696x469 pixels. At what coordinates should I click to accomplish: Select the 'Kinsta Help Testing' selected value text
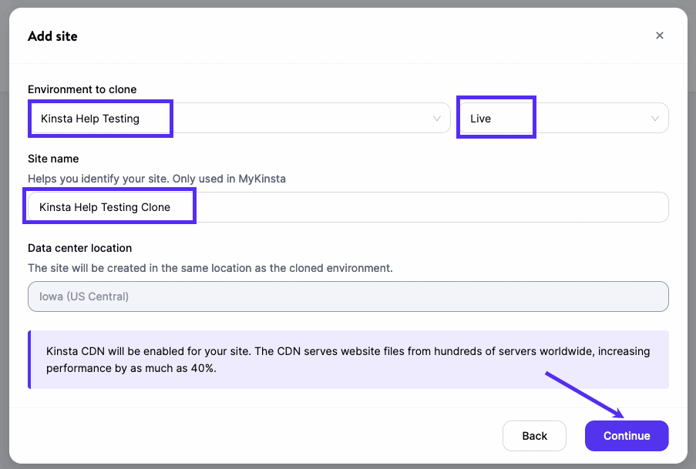pos(90,119)
